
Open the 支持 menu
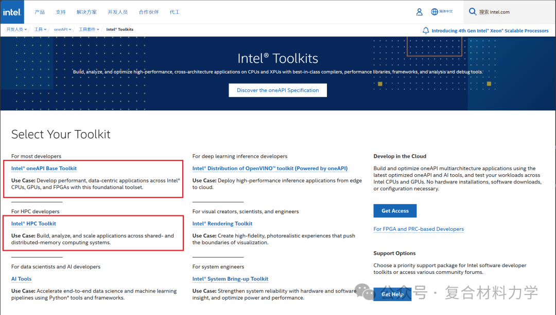(x=61, y=12)
